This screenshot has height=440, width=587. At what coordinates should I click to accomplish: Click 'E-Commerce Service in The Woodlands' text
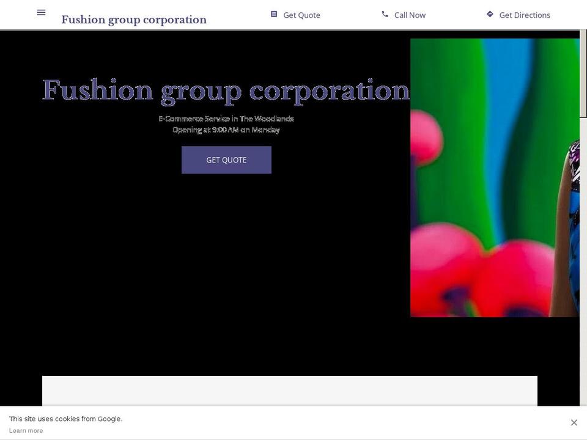(226, 119)
